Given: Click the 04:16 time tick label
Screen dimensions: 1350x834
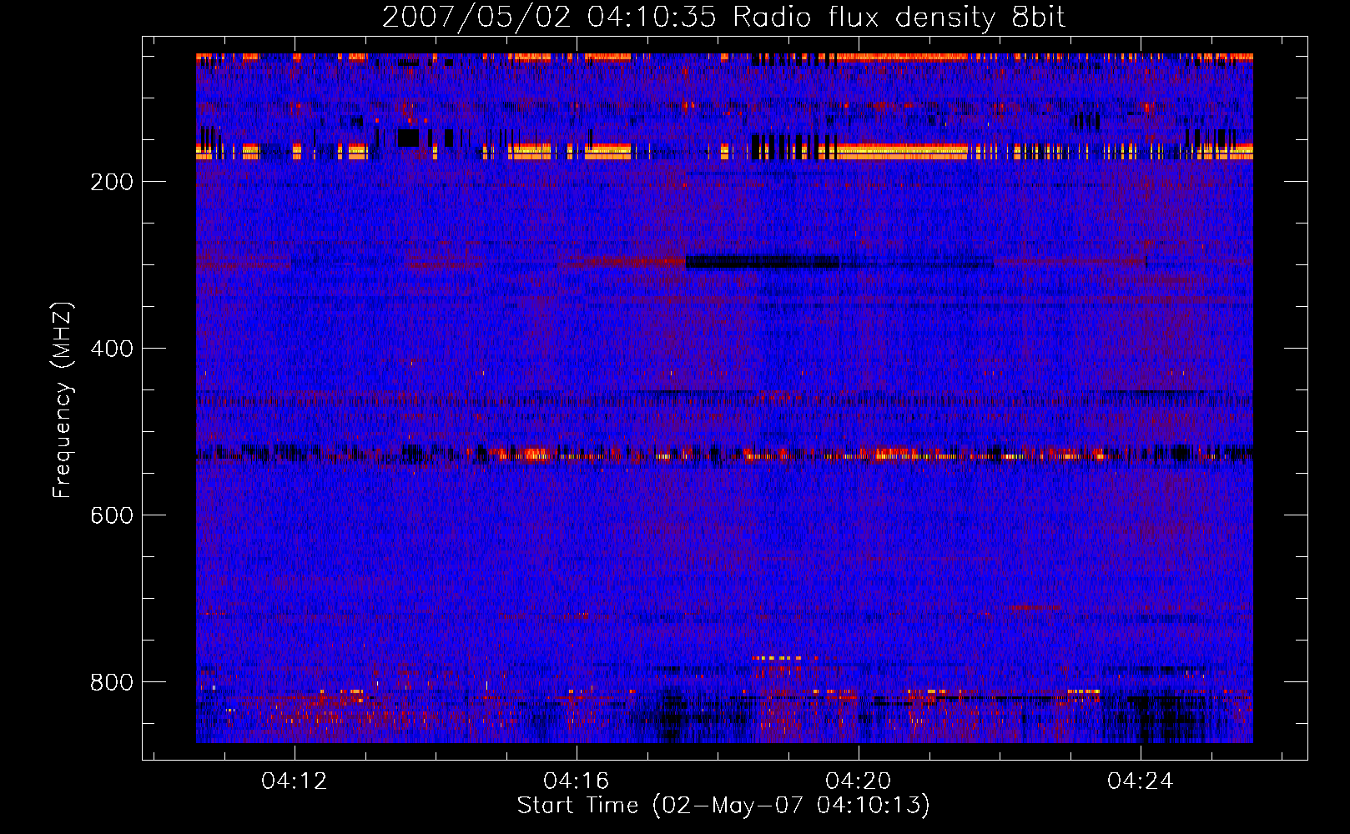Looking at the screenshot, I should (577, 781).
